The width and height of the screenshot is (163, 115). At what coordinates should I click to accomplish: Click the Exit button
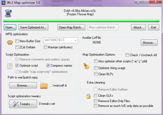(154, 27)
